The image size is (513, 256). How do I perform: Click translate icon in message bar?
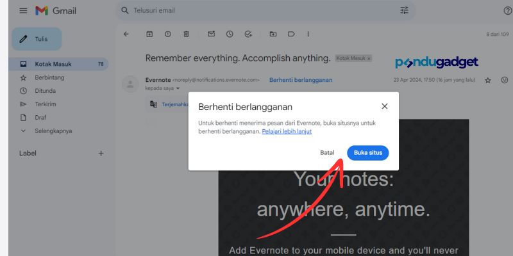pyautogui.click(x=153, y=104)
